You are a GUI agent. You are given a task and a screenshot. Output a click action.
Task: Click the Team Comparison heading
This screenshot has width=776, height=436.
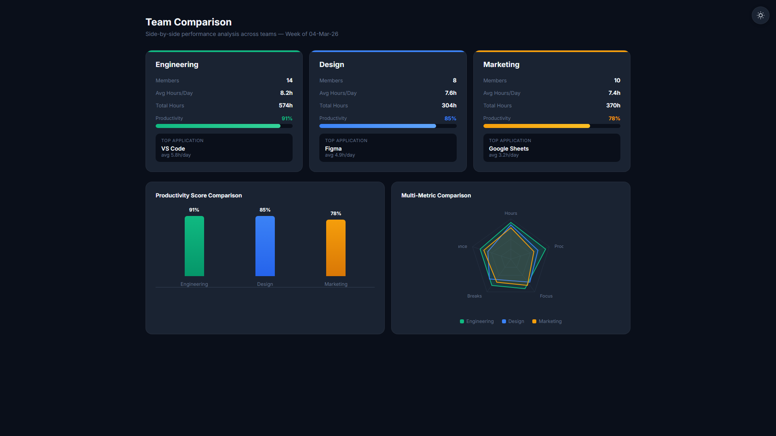pos(188,22)
